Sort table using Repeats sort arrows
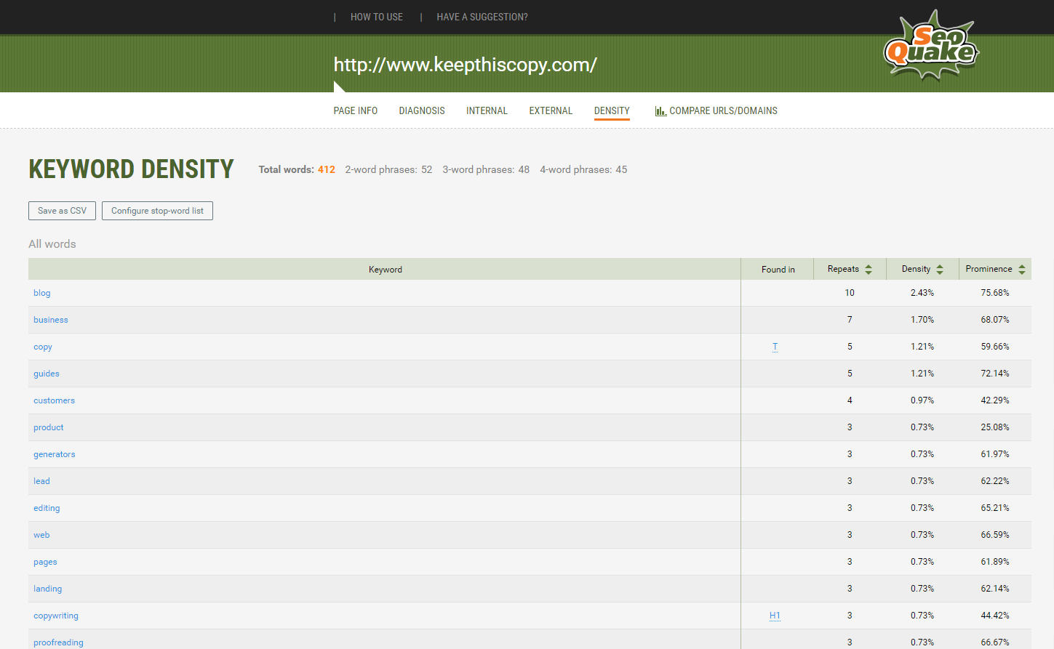Screen dimensions: 1054x649 tap(869, 270)
